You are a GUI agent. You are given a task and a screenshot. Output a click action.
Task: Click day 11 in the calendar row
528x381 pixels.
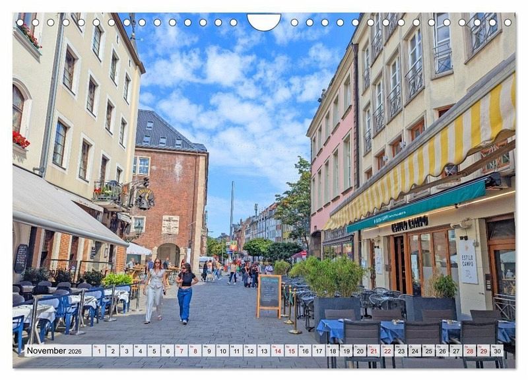pos(236,351)
